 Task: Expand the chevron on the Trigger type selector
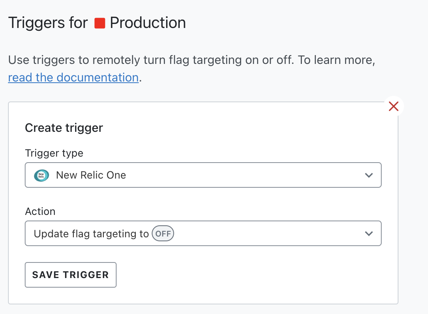(369, 175)
